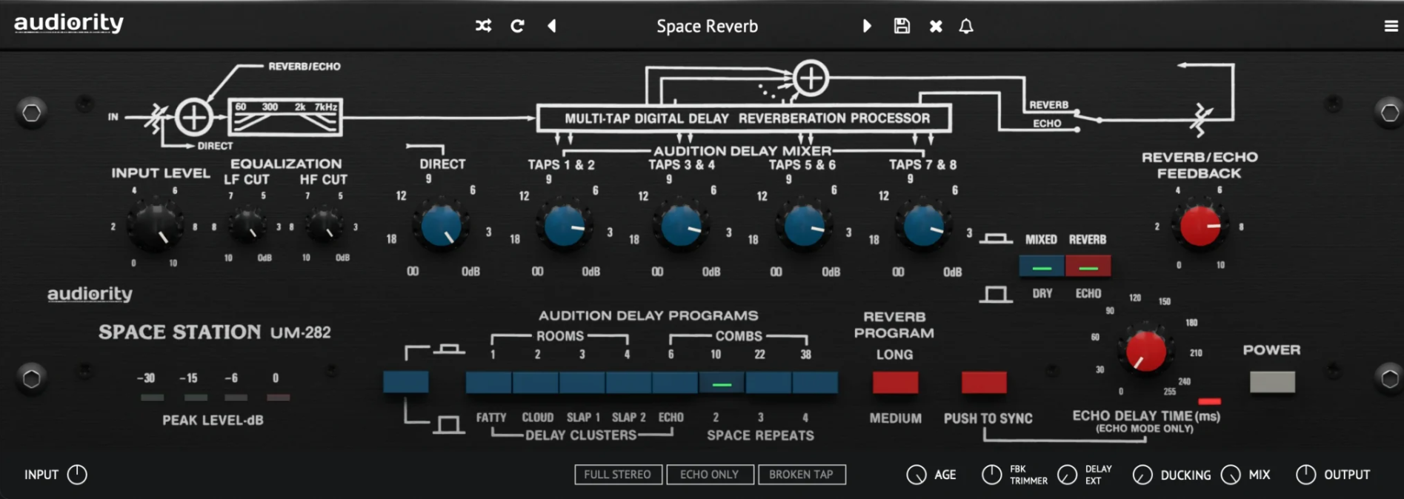Click the Peak Level-dB label
Screen dimensions: 1404x499
(213, 421)
